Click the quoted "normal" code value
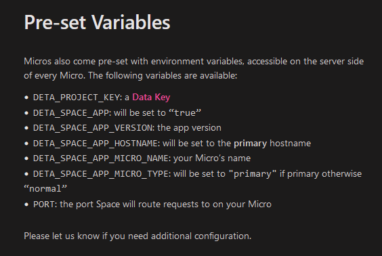382x256 pixels. [45, 189]
